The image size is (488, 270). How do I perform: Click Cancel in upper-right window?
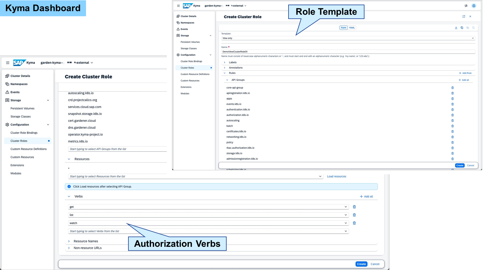[471, 166]
